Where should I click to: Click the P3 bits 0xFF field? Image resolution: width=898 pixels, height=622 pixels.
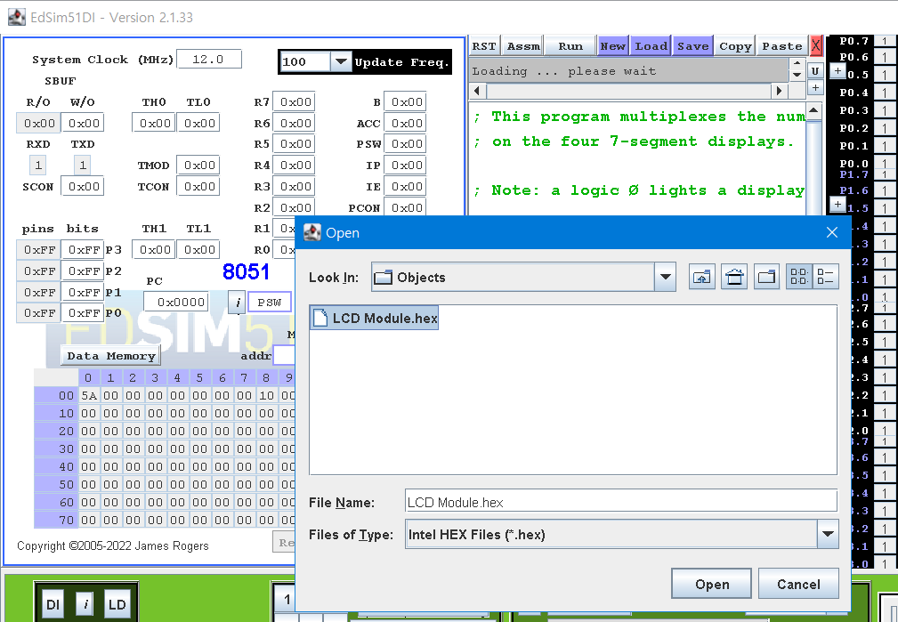pos(83,250)
